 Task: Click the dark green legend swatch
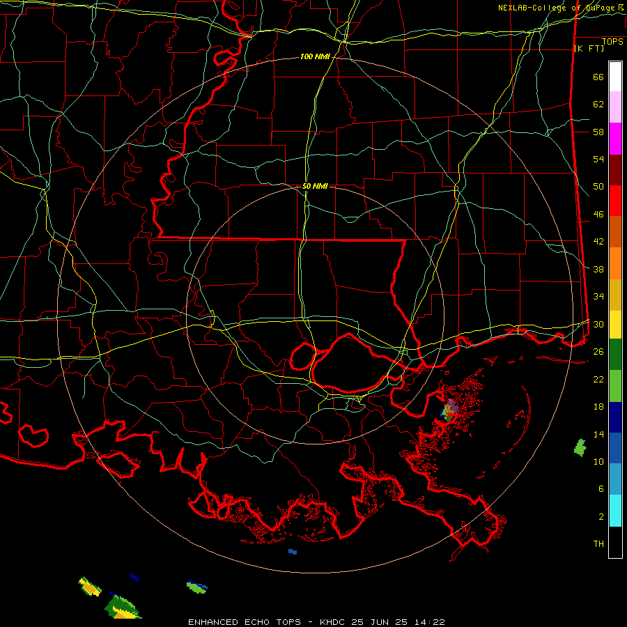tap(615, 354)
